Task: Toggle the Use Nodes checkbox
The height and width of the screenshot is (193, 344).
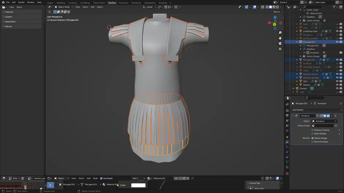Action: [x=101, y=178]
